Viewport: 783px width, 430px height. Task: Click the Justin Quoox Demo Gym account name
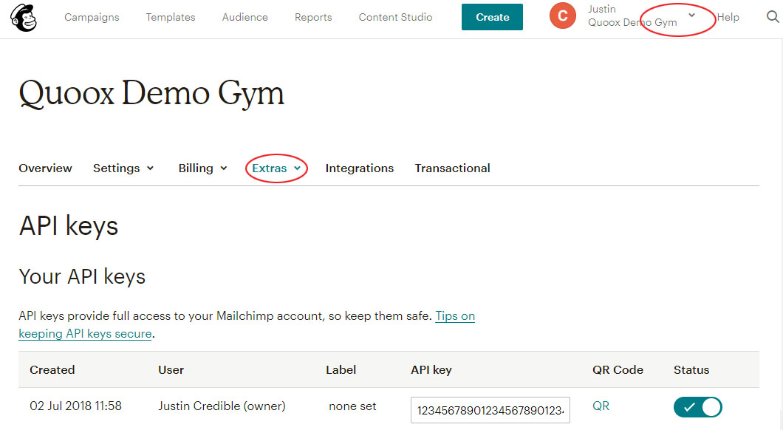pos(632,16)
